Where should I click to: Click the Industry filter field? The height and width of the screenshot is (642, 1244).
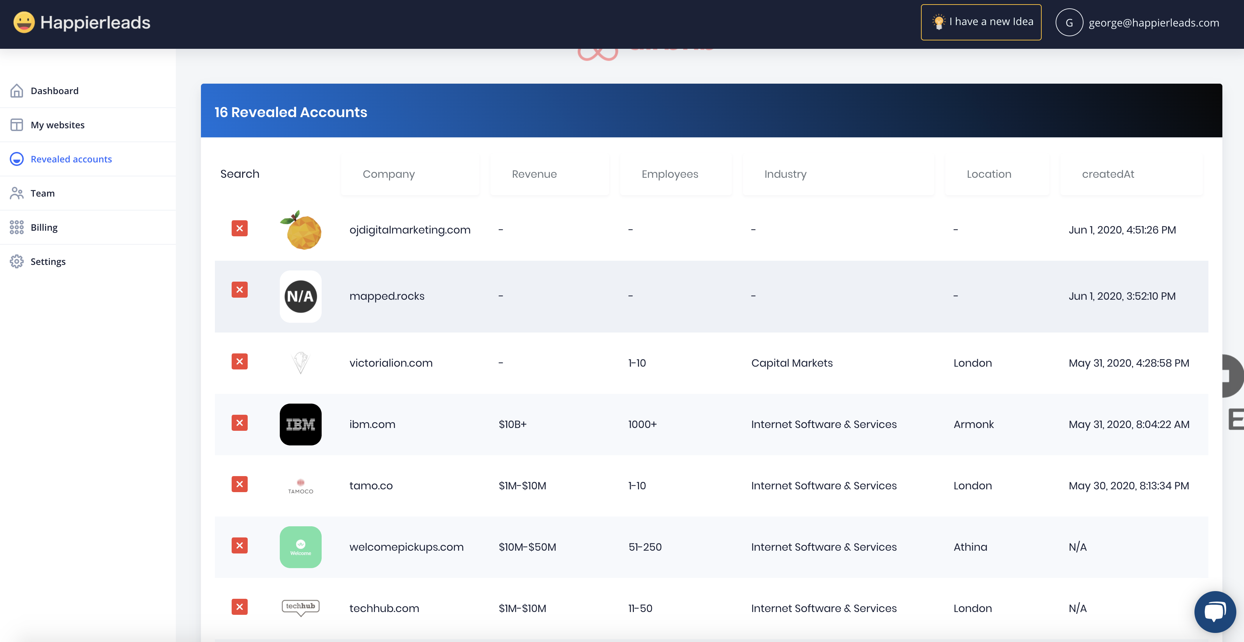pyautogui.click(x=838, y=174)
